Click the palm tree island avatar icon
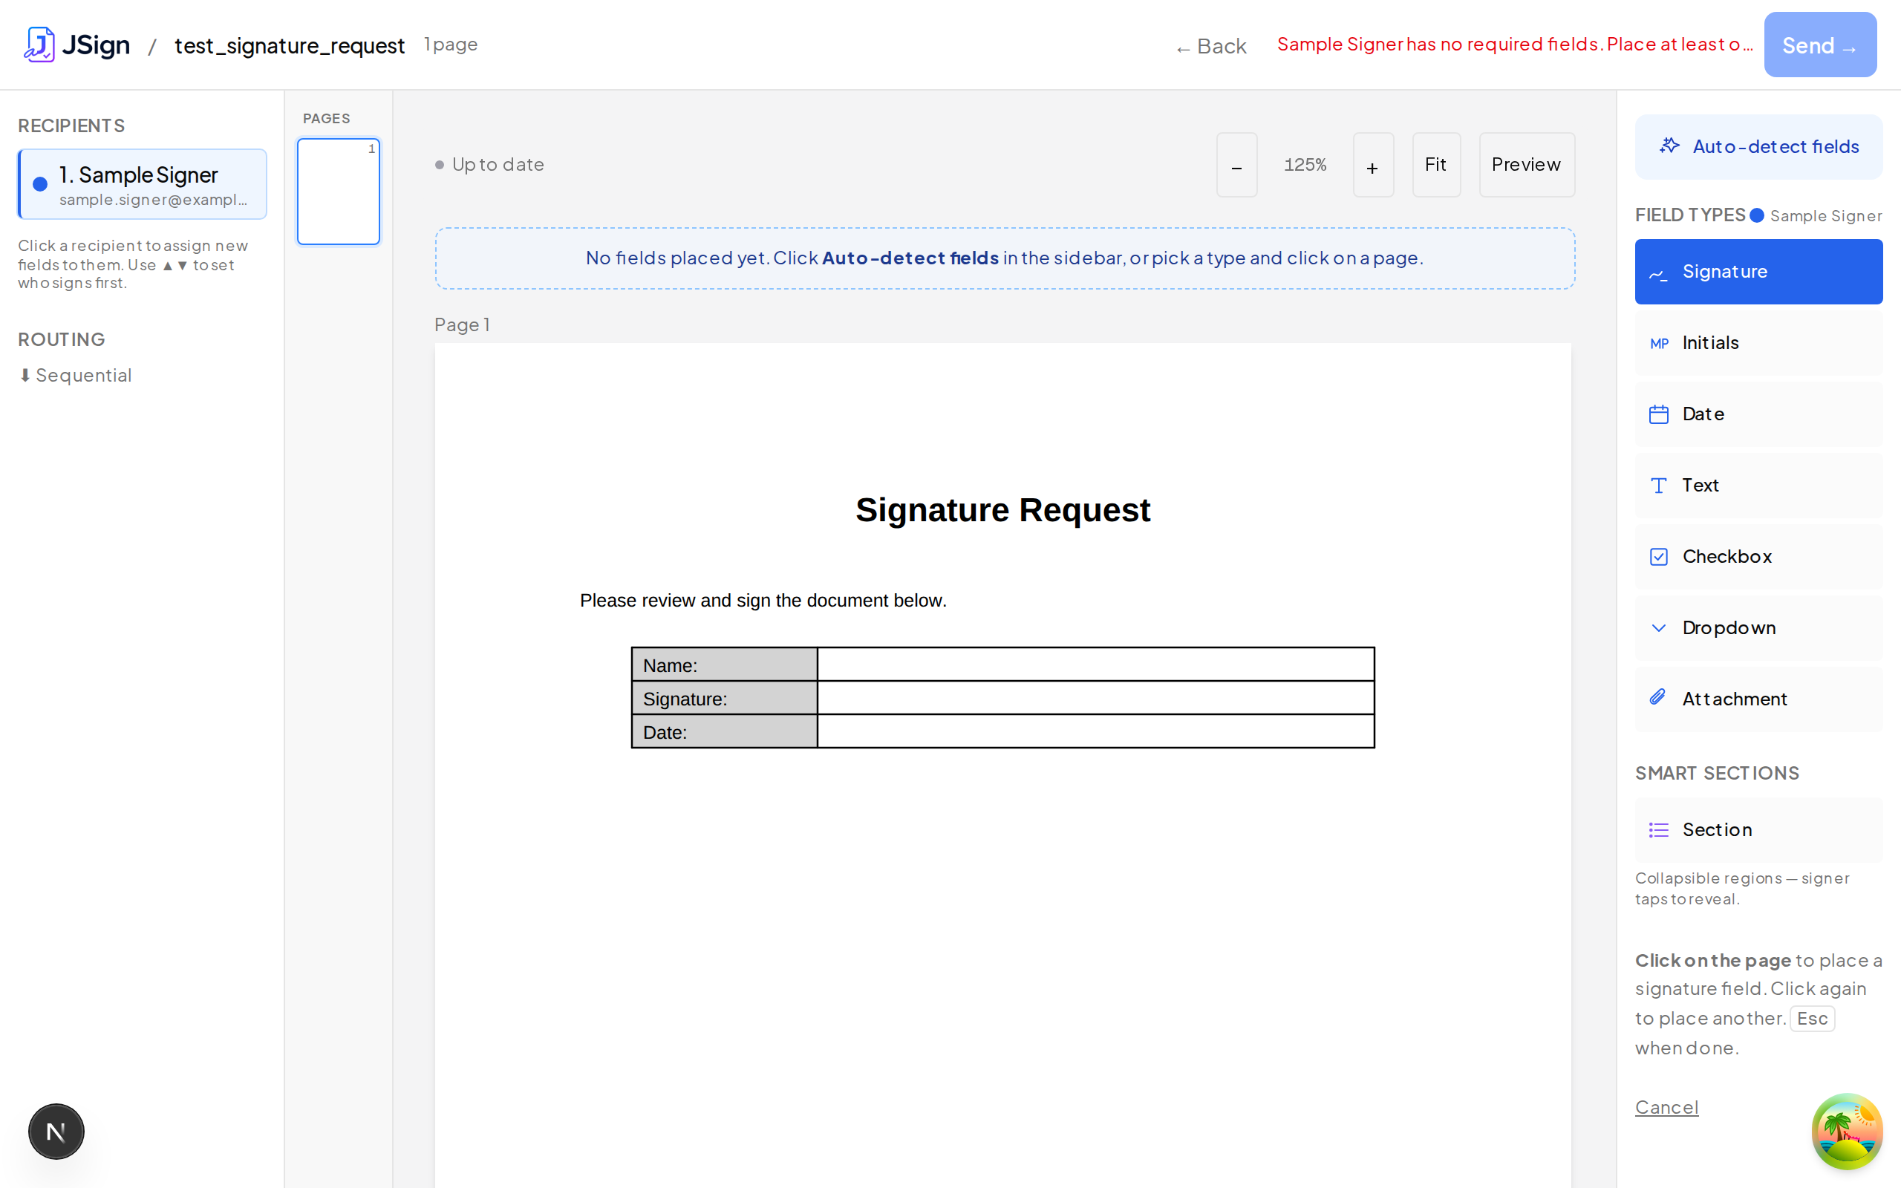1901x1188 pixels. tap(1847, 1132)
